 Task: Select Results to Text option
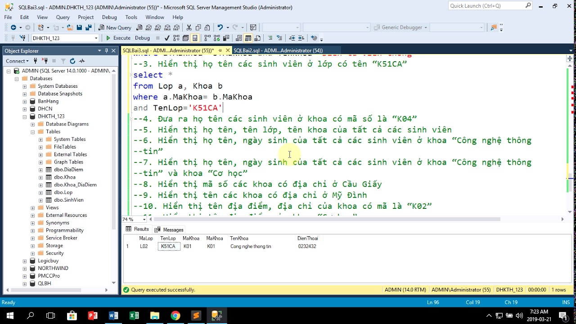[238, 38]
